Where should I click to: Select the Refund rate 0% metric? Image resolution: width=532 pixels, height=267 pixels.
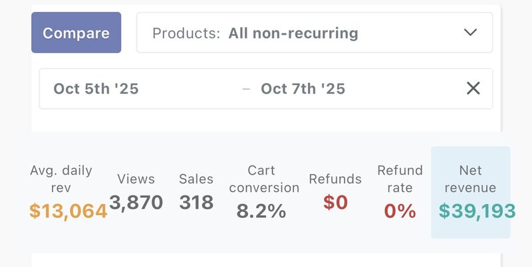click(400, 191)
